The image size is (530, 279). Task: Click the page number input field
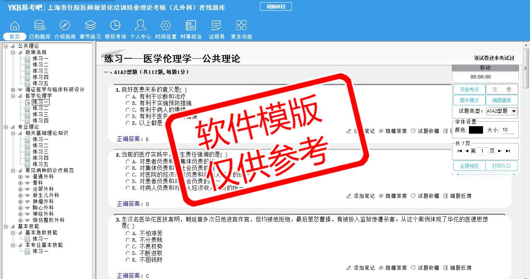click(x=482, y=151)
